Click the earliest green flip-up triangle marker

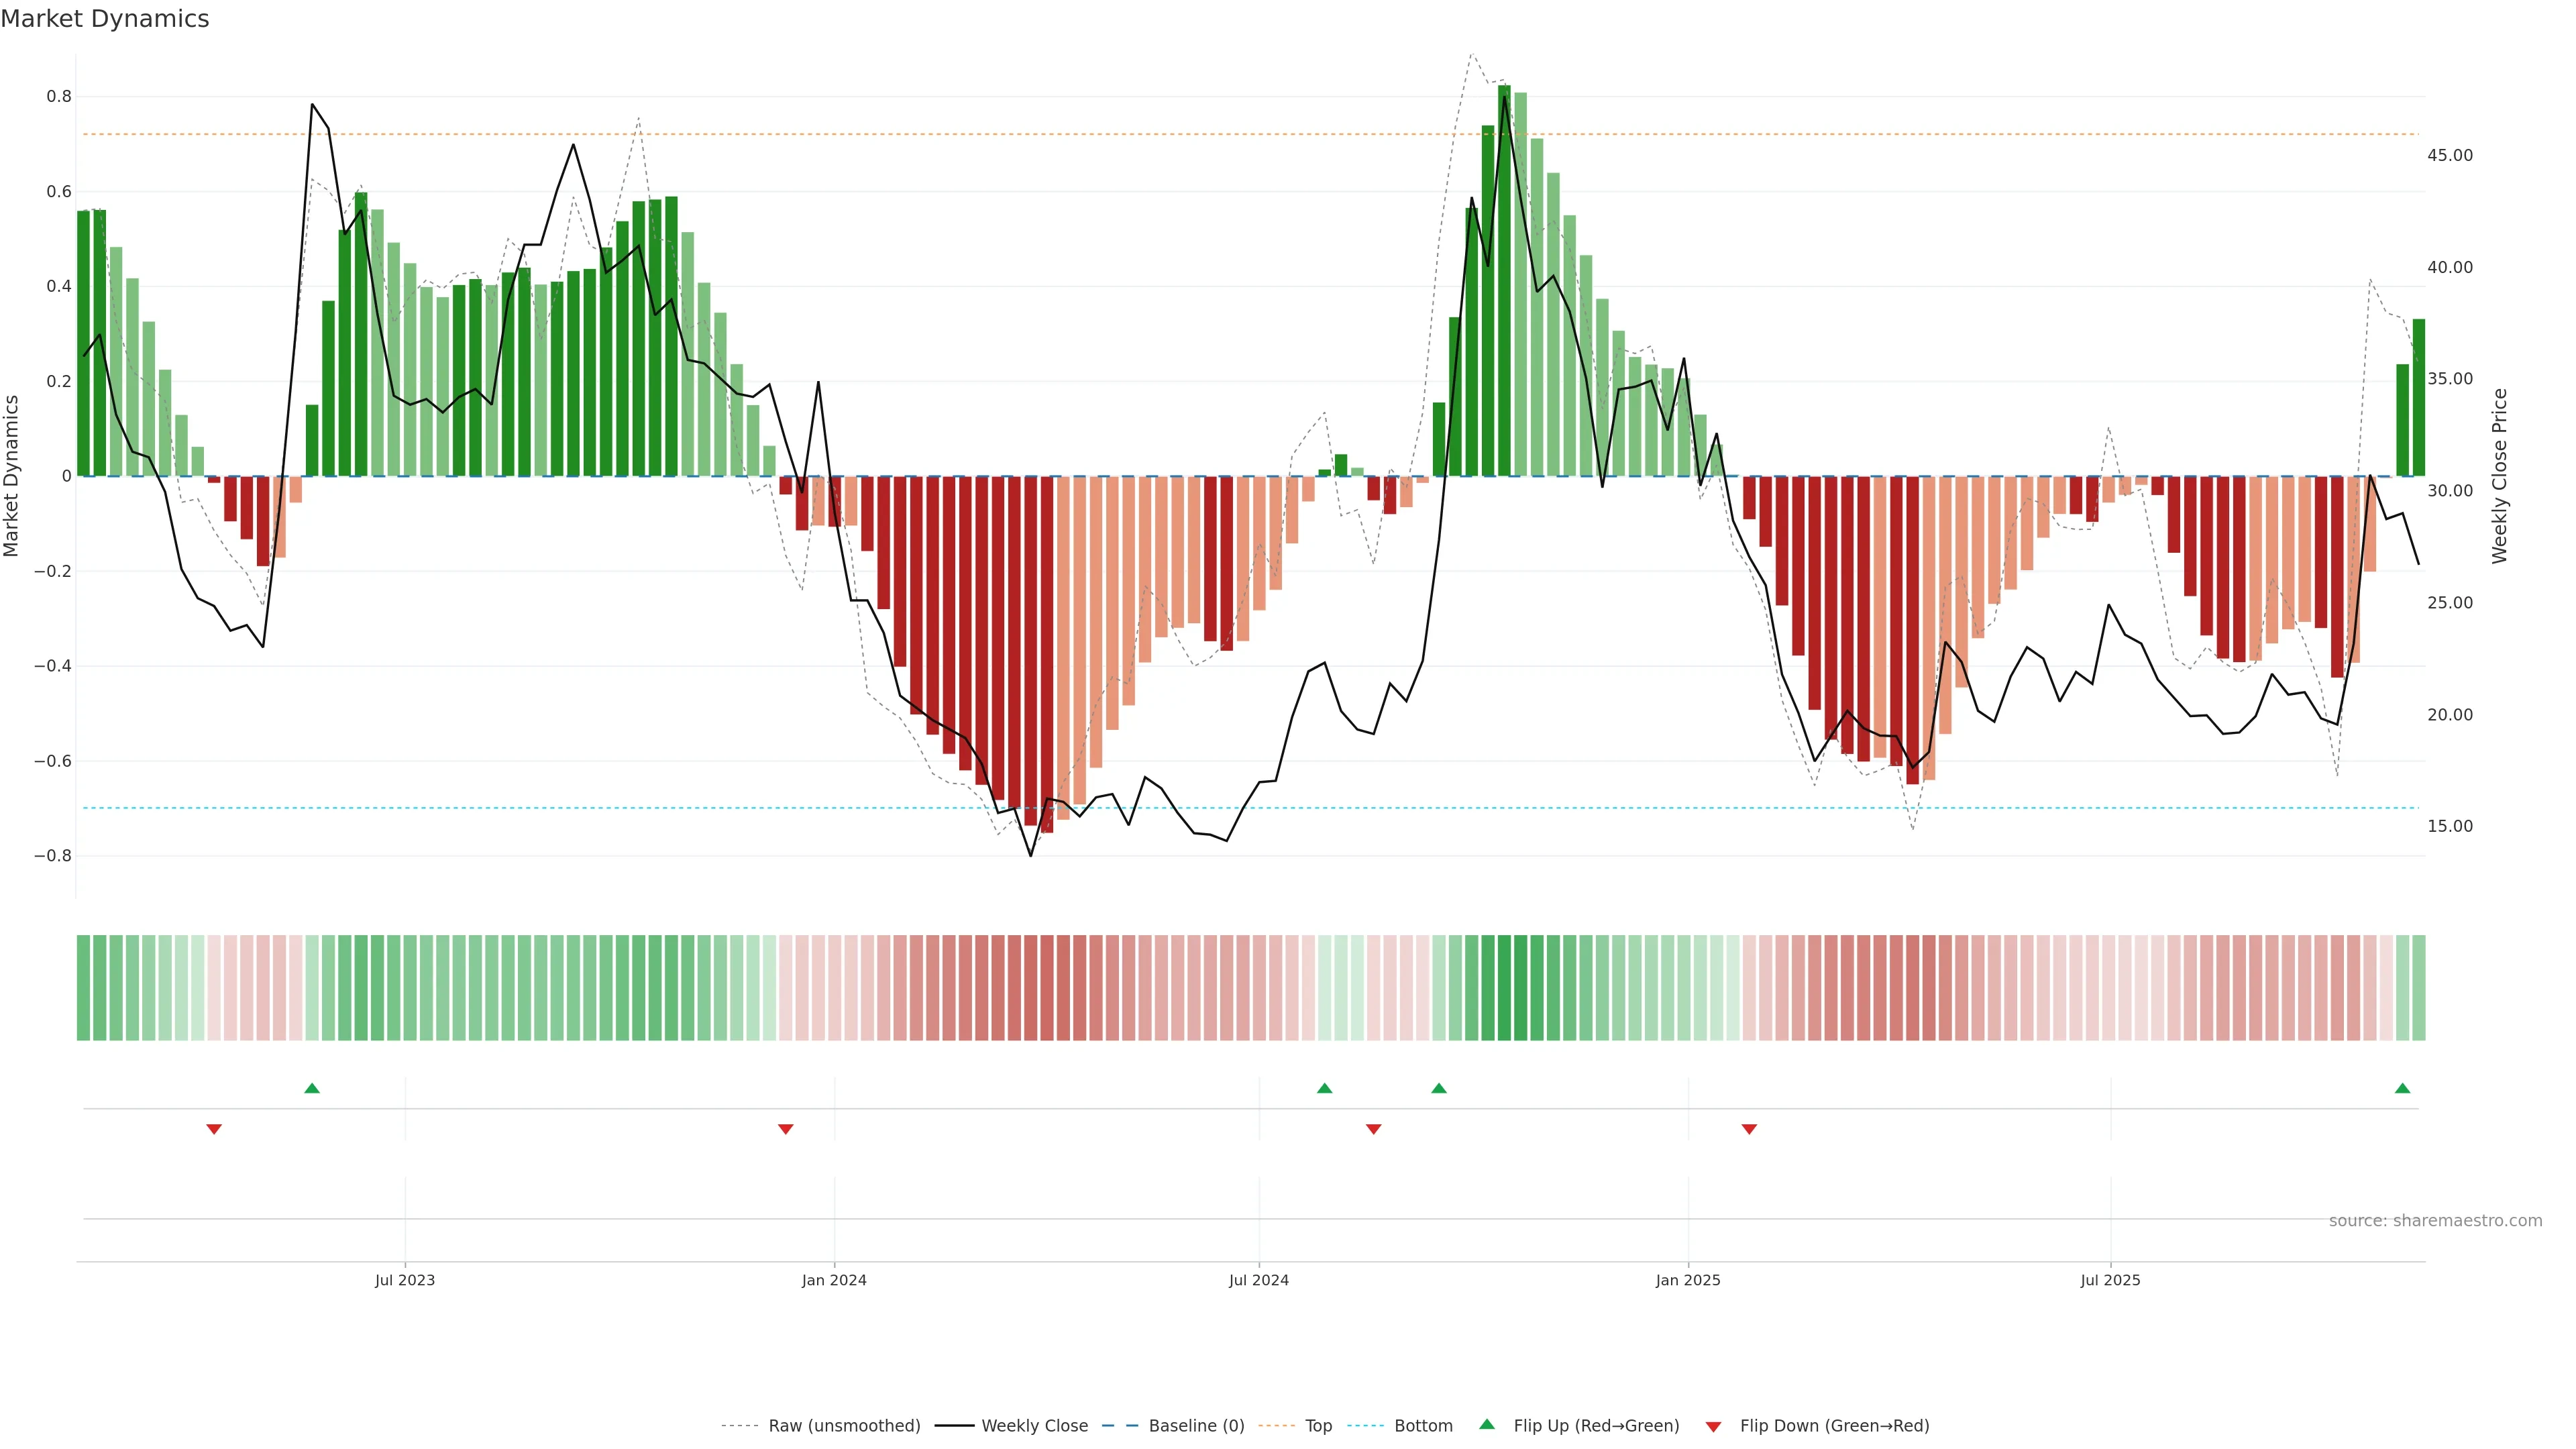[x=312, y=1088]
